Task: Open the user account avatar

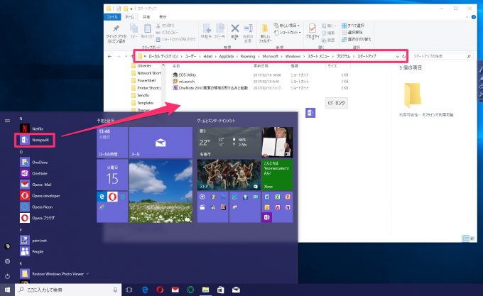Action: 7,246
